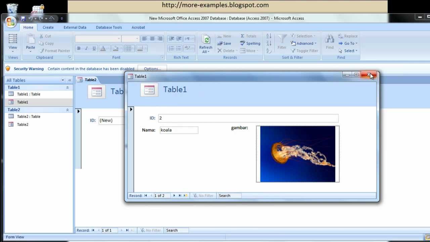
Task: Click the Nama field containing koala
Action: click(179, 130)
